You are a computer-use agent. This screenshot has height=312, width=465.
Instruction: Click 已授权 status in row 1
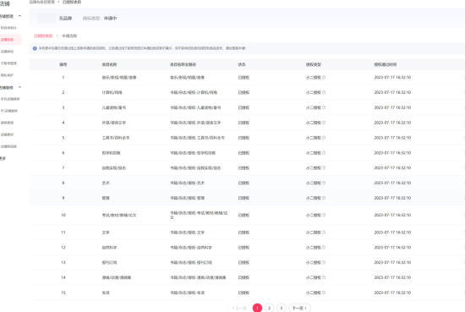coord(243,78)
